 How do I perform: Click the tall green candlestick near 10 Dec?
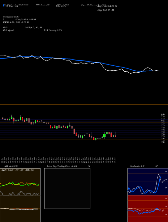click(104, 136)
